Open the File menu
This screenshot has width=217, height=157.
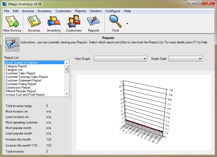7,11
